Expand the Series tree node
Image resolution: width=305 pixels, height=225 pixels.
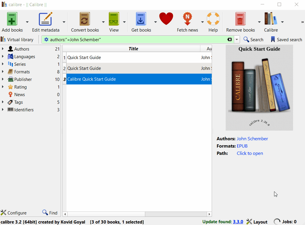point(3,64)
